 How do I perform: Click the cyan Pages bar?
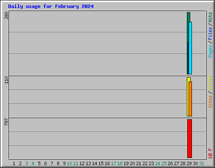click(190, 48)
